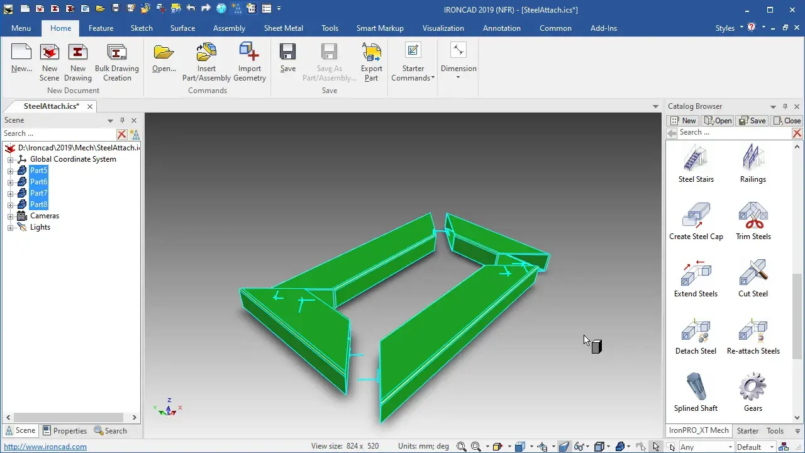Image resolution: width=805 pixels, height=453 pixels.
Task: Open the Styles menu
Action: [x=730, y=28]
